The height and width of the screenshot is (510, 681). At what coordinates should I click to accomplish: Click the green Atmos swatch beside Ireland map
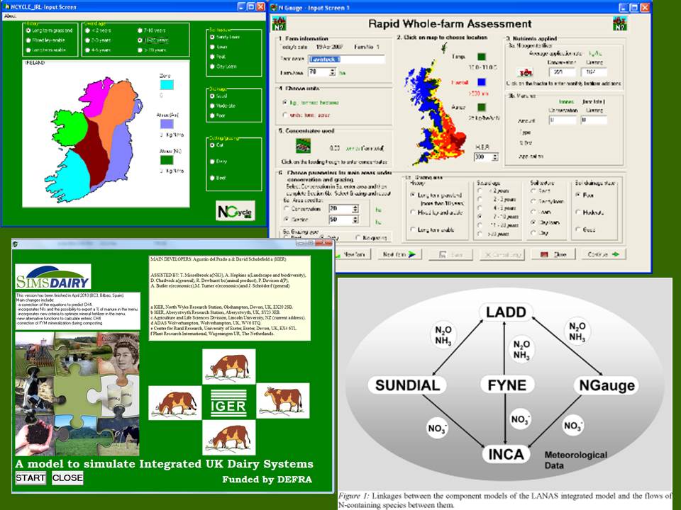tap(167, 160)
